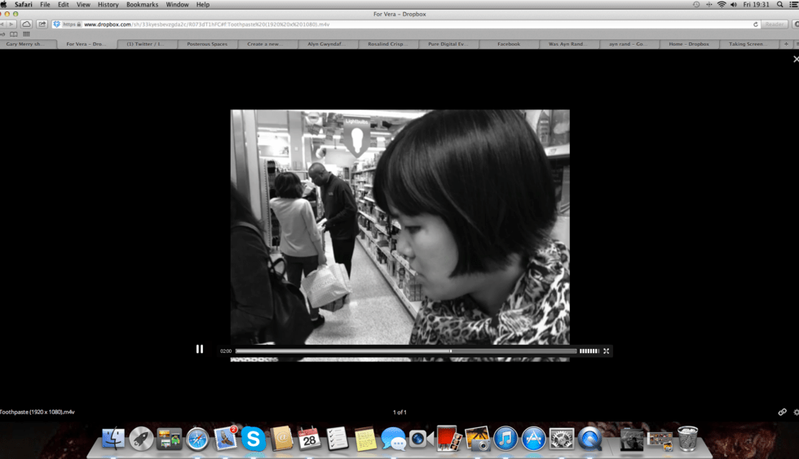Switch to the Home – Dropbox tab
Viewport: 799px width, 459px height.
point(688,44)
